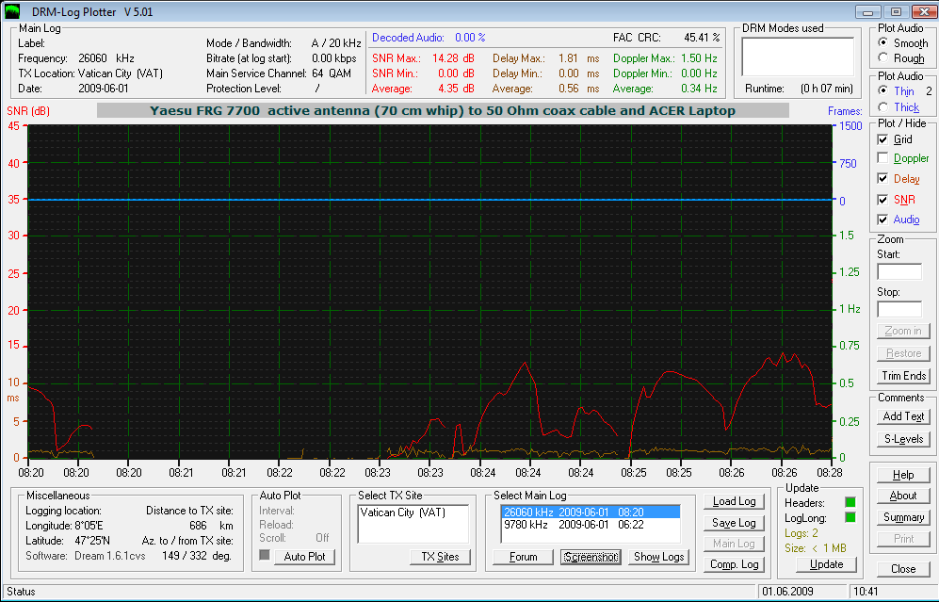Select the Thin plot line option

[882, 89]
